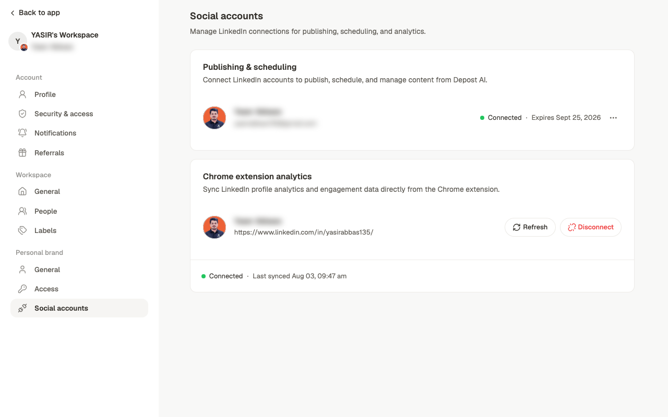Select Notifications in the sidebar

[79, 133]
